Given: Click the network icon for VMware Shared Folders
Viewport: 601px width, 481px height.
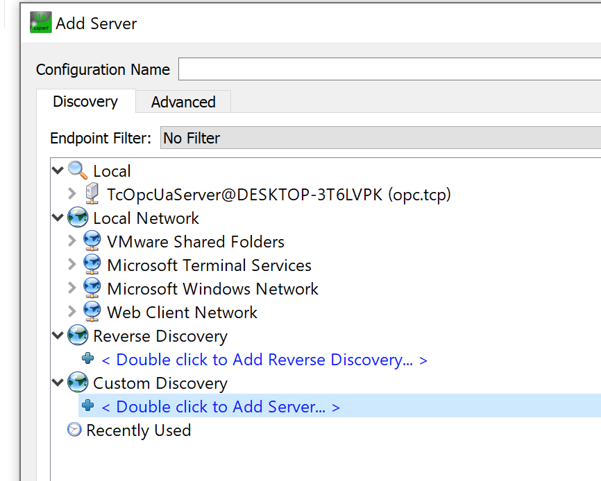Looking at the screenshot, I should 92,241.
